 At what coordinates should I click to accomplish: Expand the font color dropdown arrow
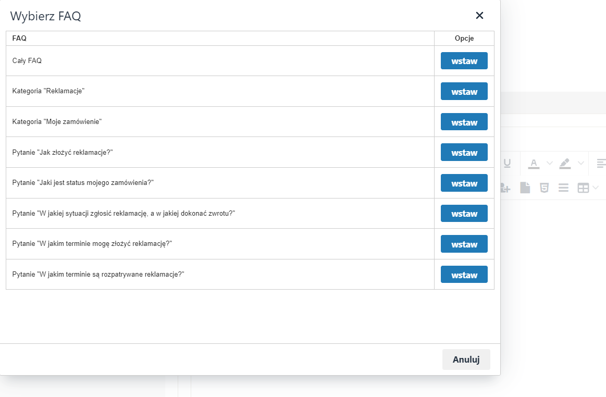click(549, 164)
